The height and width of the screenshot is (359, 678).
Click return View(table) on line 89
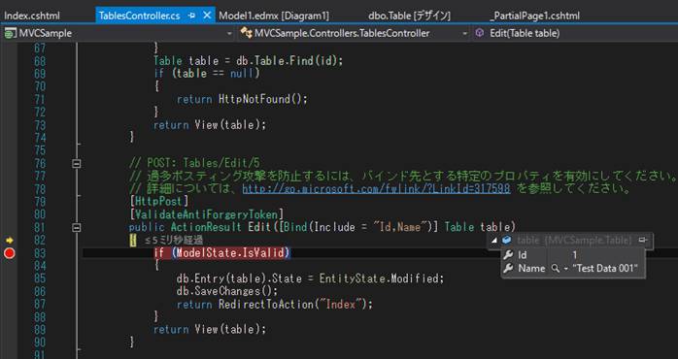tap(210, 329)
